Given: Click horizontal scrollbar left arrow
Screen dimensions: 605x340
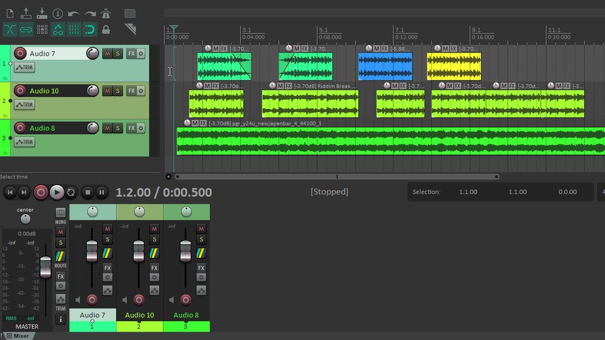Looking at the screenshot, I should (168, 177).
